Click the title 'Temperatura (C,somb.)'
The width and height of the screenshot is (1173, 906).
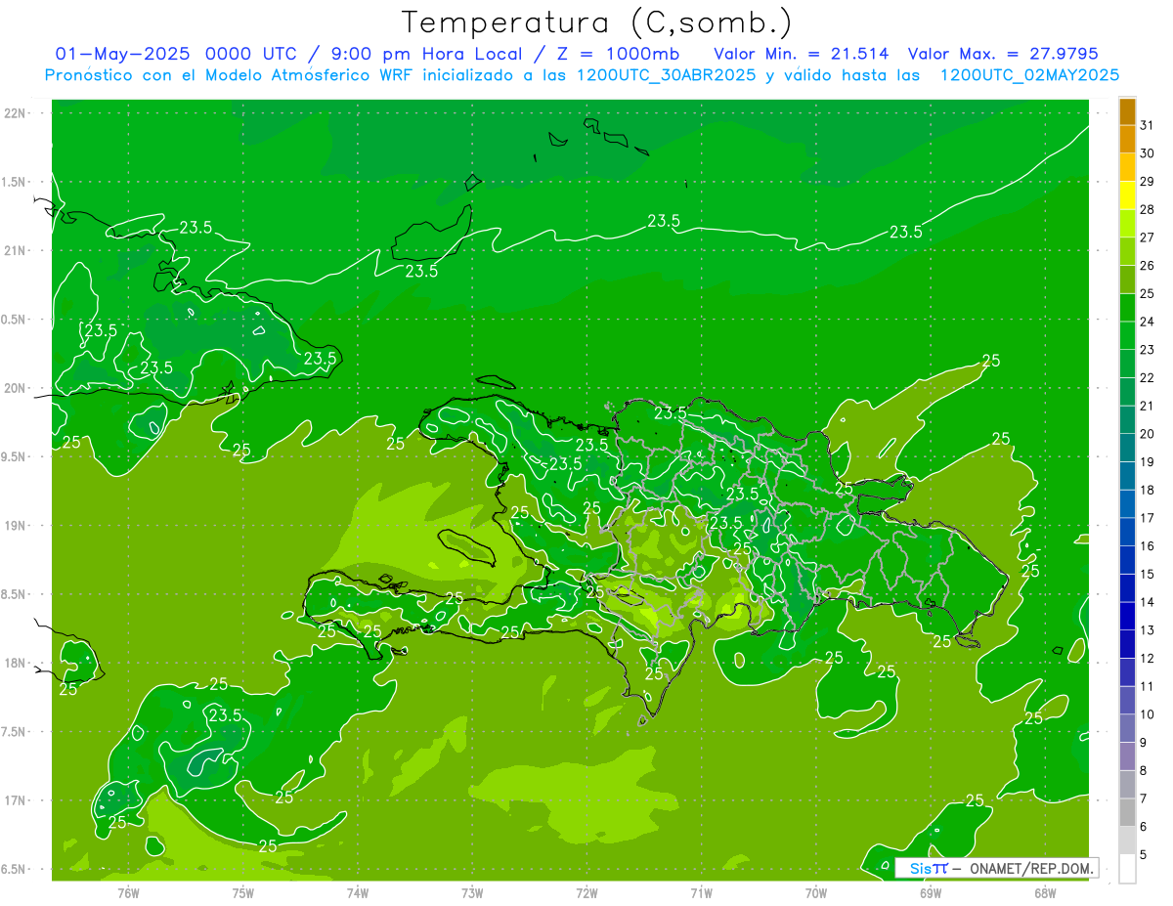(596, 23)
